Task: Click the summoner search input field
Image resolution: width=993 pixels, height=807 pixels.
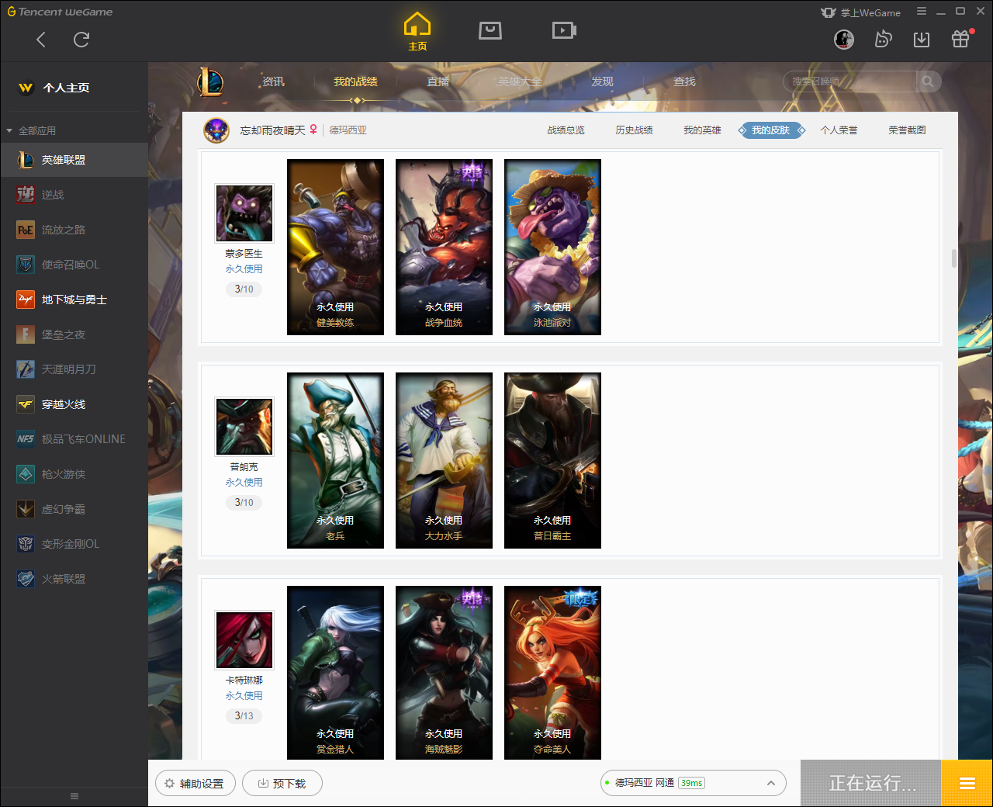Action: 850,81
